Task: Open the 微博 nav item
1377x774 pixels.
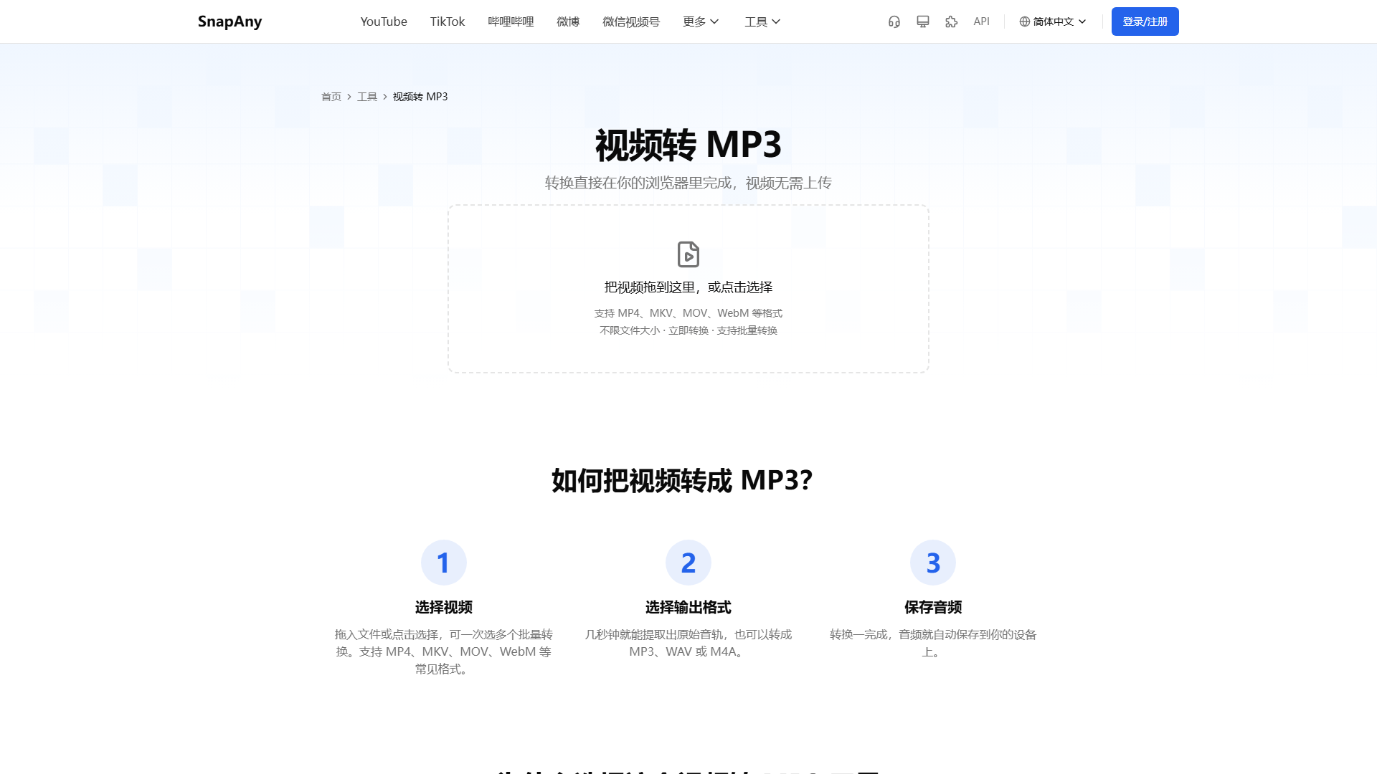Action: tap(568, 21)
